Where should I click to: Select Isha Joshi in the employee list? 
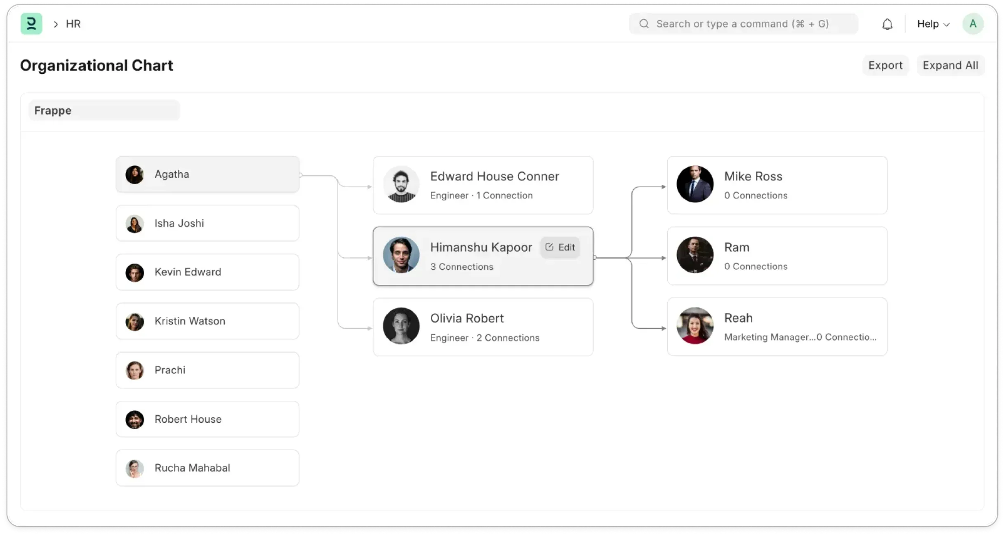coord(207,223)
